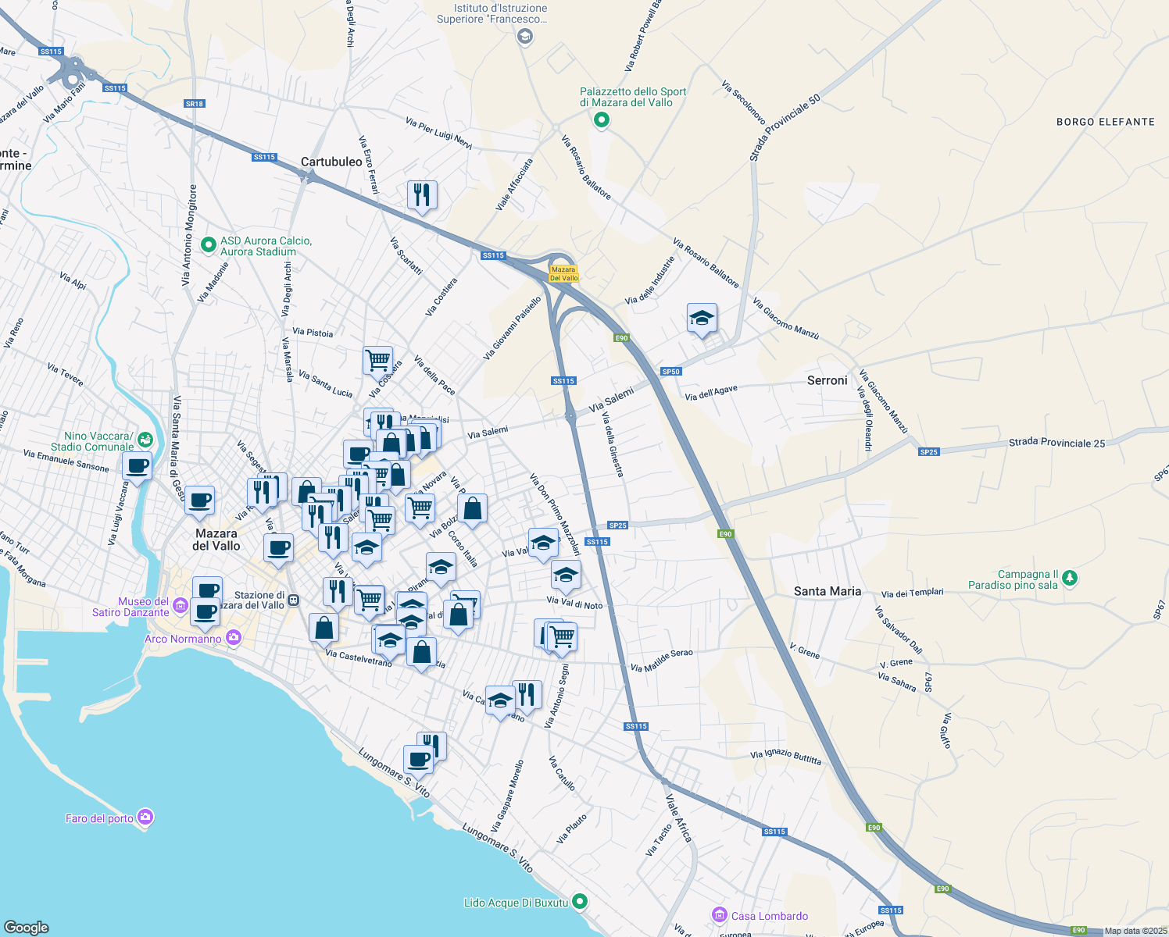Click the Casa Lombardo lodging pin
Image resolution: width=1169 pixels, height=937 pixels.
[719, 915]
